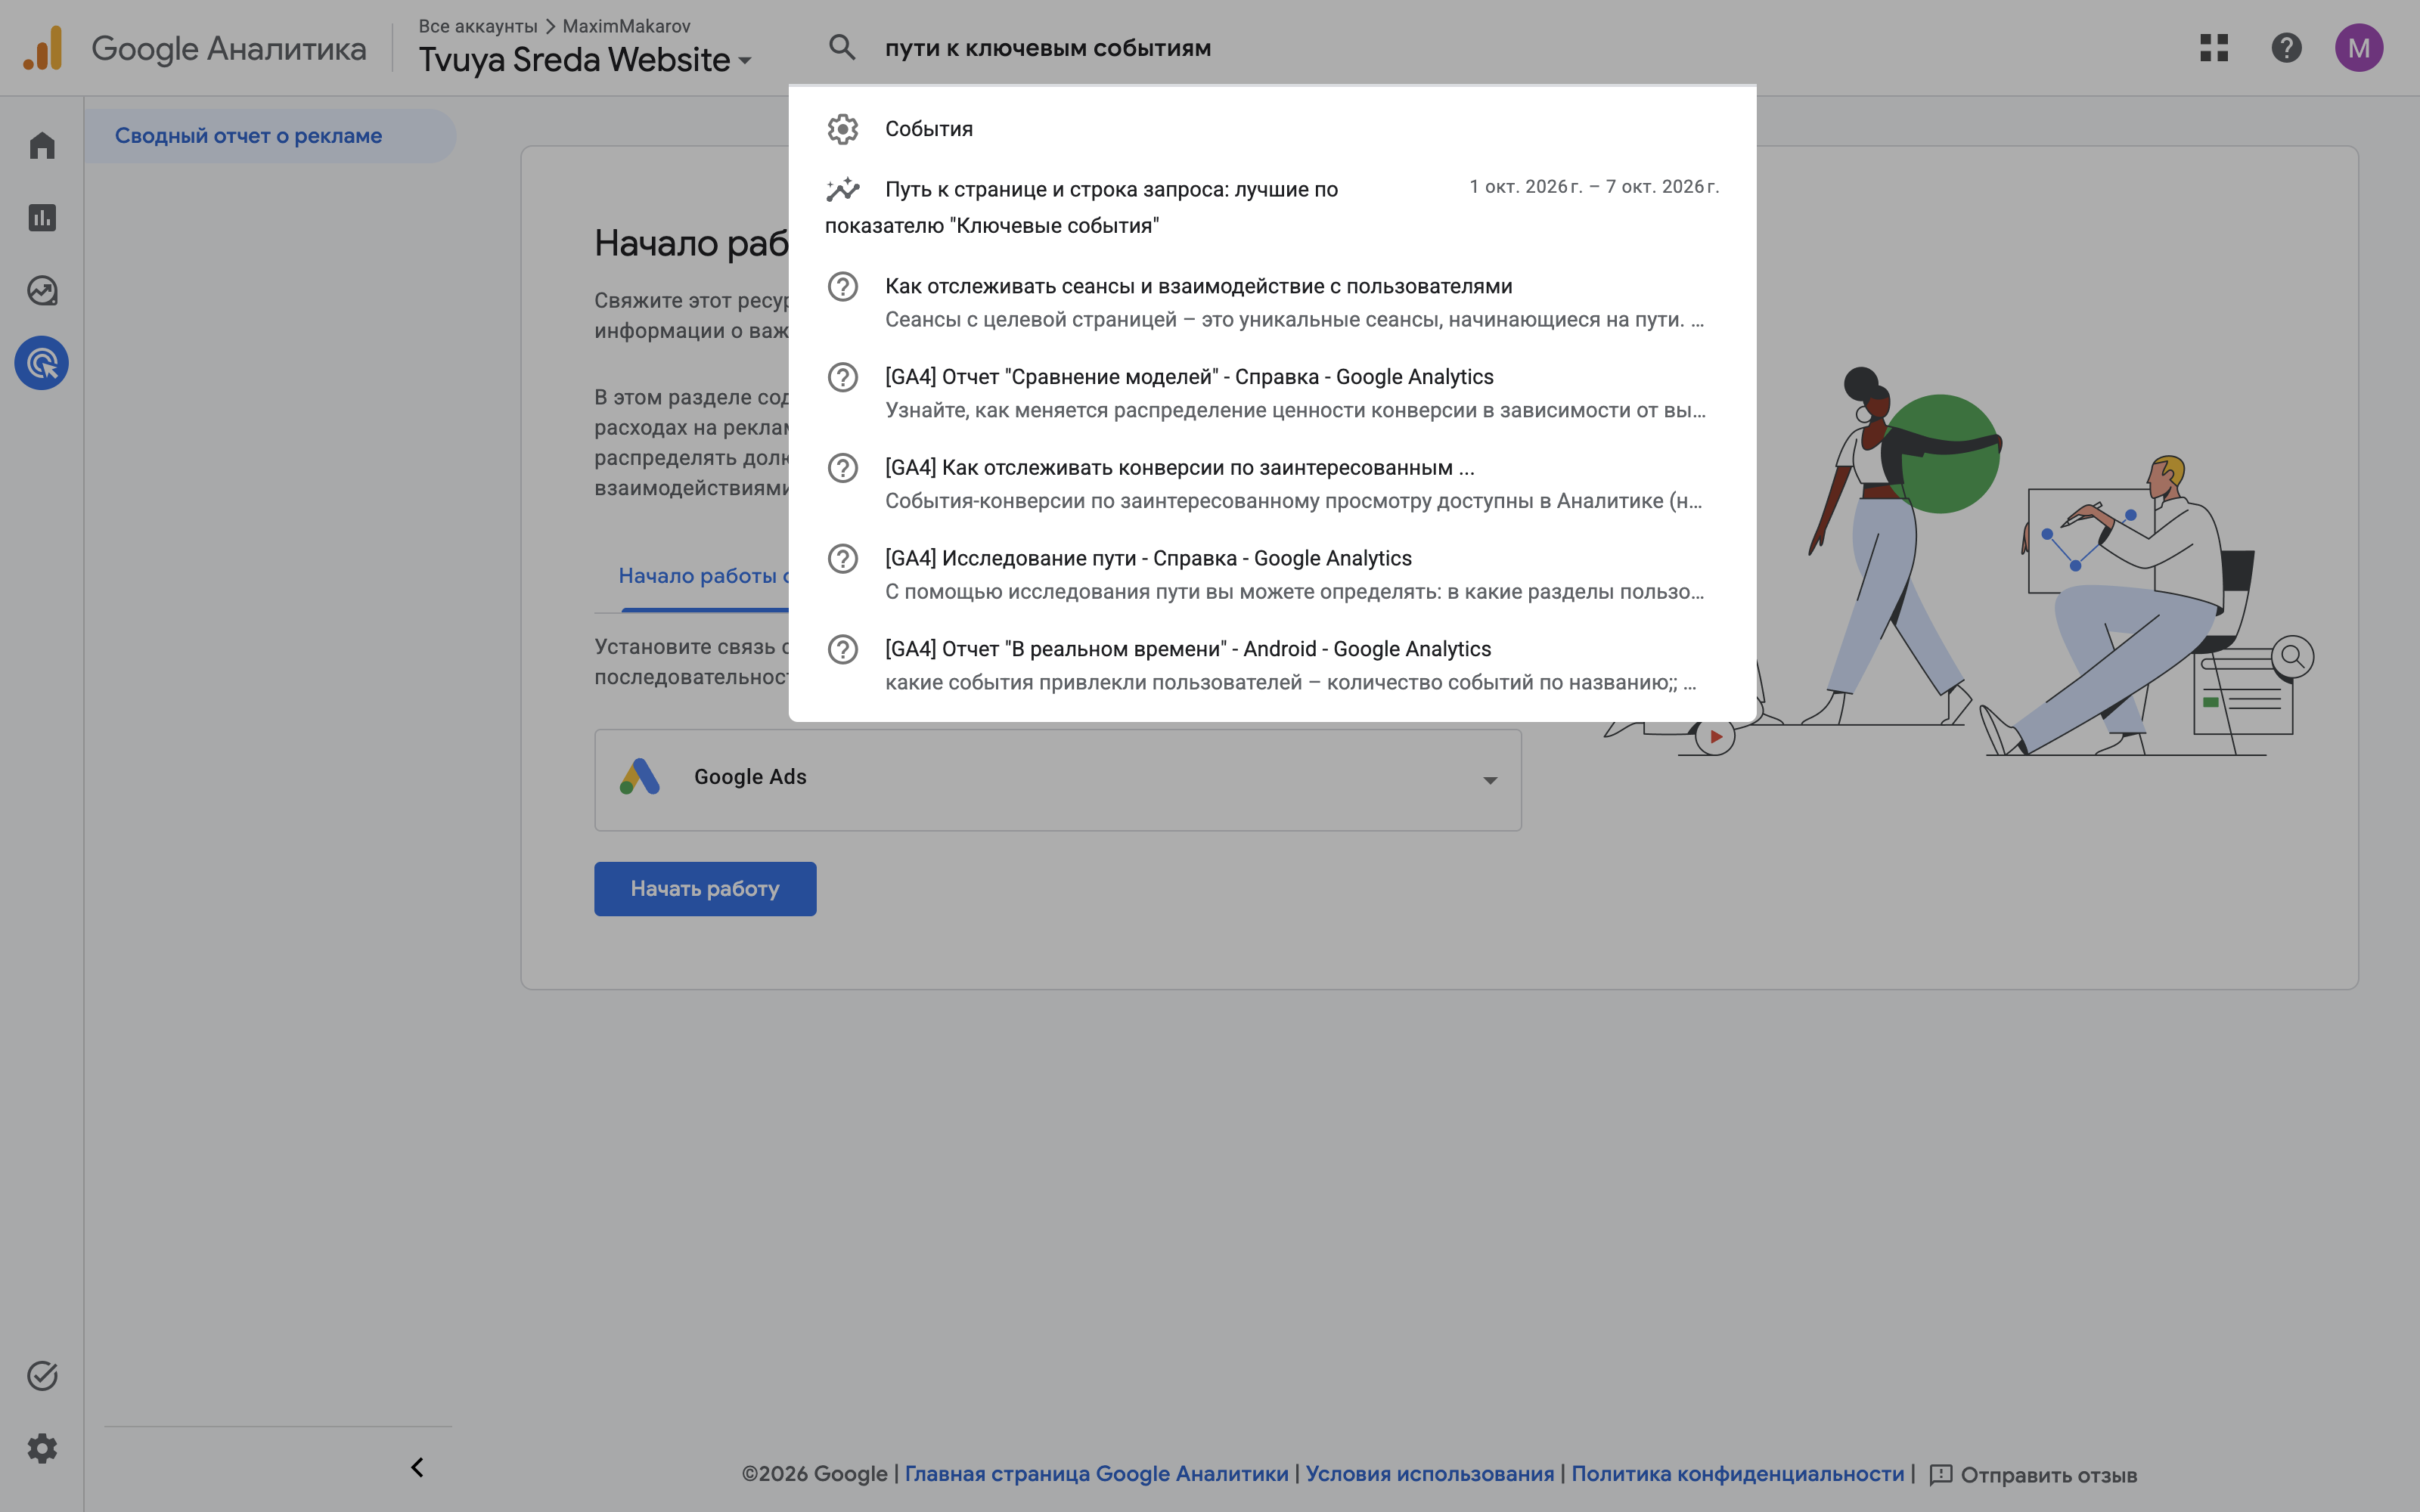Open Политика конфиденциальности link
The height and width of the screenshot is (1512, 2420).
pos(1737,1474)
